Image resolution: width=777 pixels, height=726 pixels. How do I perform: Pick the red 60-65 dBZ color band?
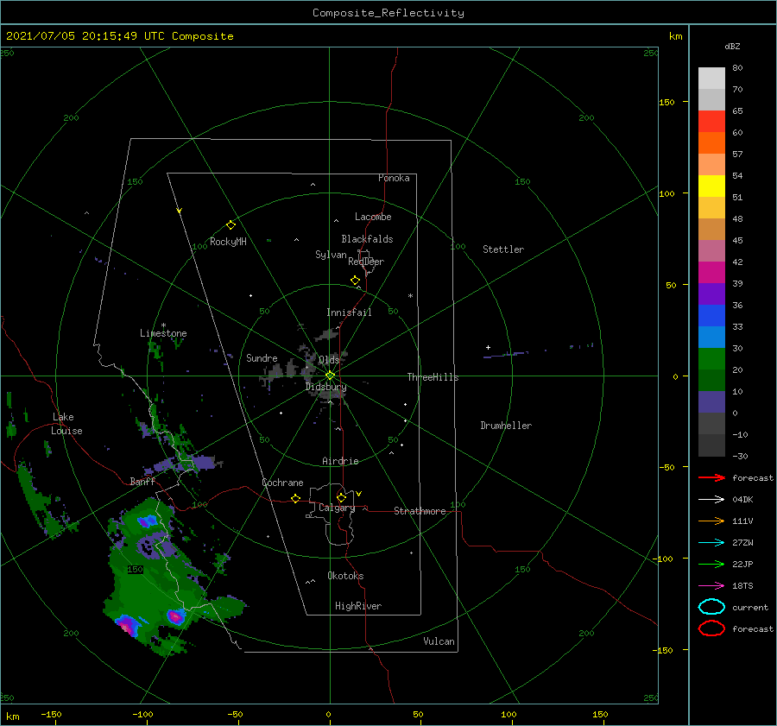click(x=711, y=122)
